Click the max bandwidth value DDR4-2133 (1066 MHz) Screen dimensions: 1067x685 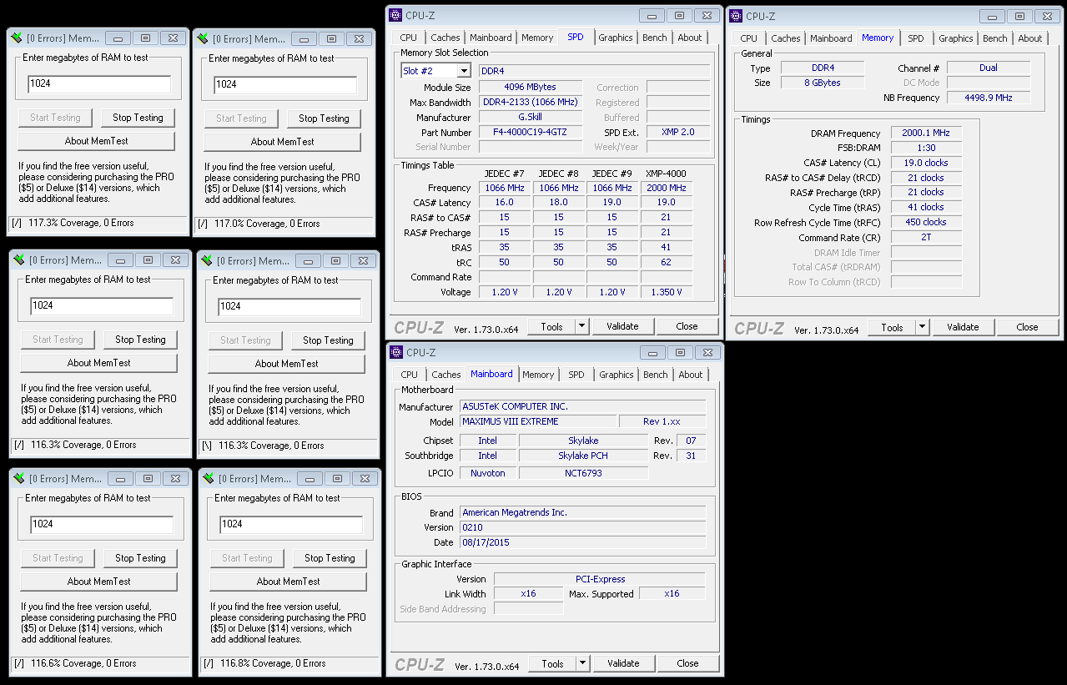coord(531,103)
